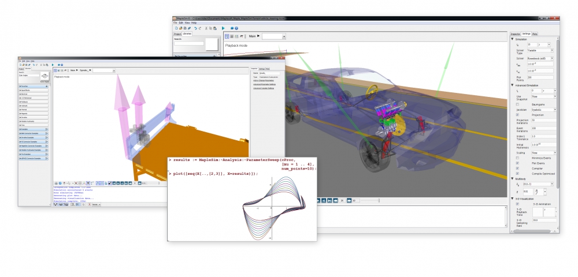578x277 pixels.
Task: Click the Help question mark toolbar icon
Action: pos(236,28)
